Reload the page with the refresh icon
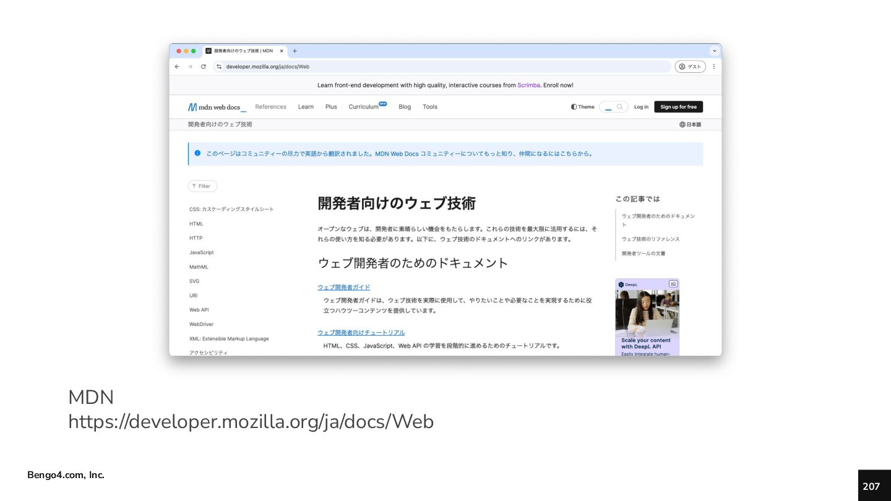The width and height of the screenshot is (891, 501). pyautogui.click(x=203, y=66)
